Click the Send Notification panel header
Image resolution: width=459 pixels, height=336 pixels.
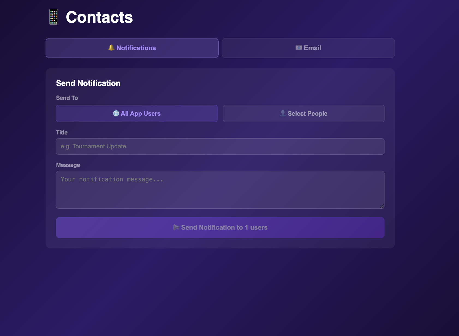point(88,83)
